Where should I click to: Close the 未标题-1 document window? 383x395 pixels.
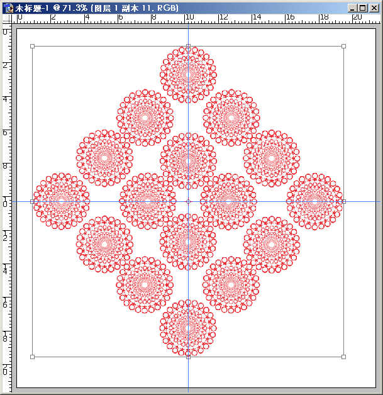[374, 8]
